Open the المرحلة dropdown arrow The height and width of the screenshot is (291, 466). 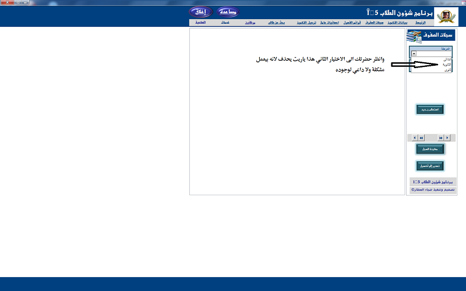point(414,54)
